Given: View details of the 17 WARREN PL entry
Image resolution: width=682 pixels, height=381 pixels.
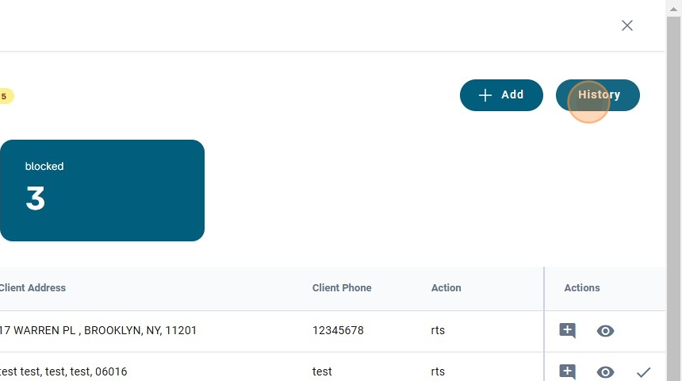Looking at the screenshot, I should (605, 331).
